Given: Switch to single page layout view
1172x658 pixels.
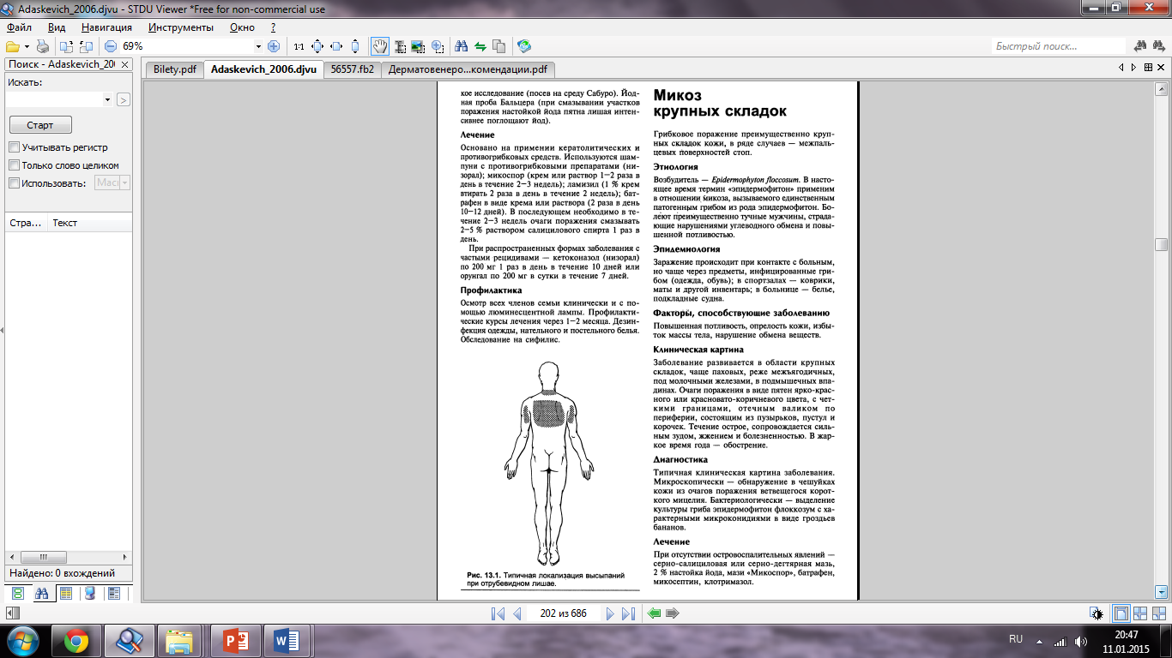Looking at the screenshot, I should (1121, 613).
